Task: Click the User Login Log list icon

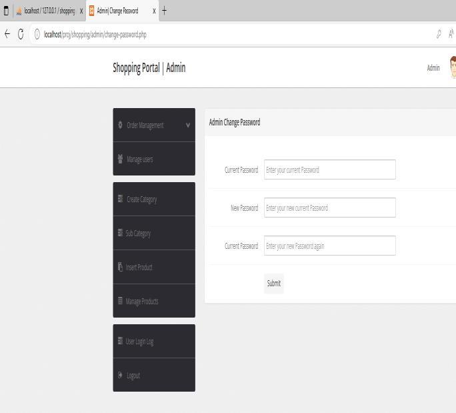Action: (x=120, y=340)
